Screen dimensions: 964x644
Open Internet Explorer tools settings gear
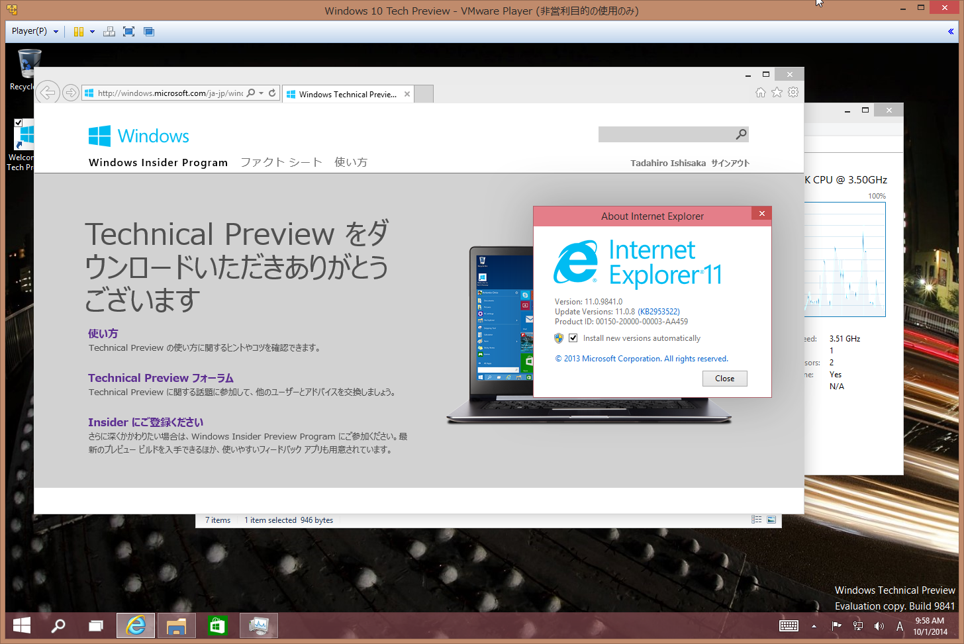(793, 93)
